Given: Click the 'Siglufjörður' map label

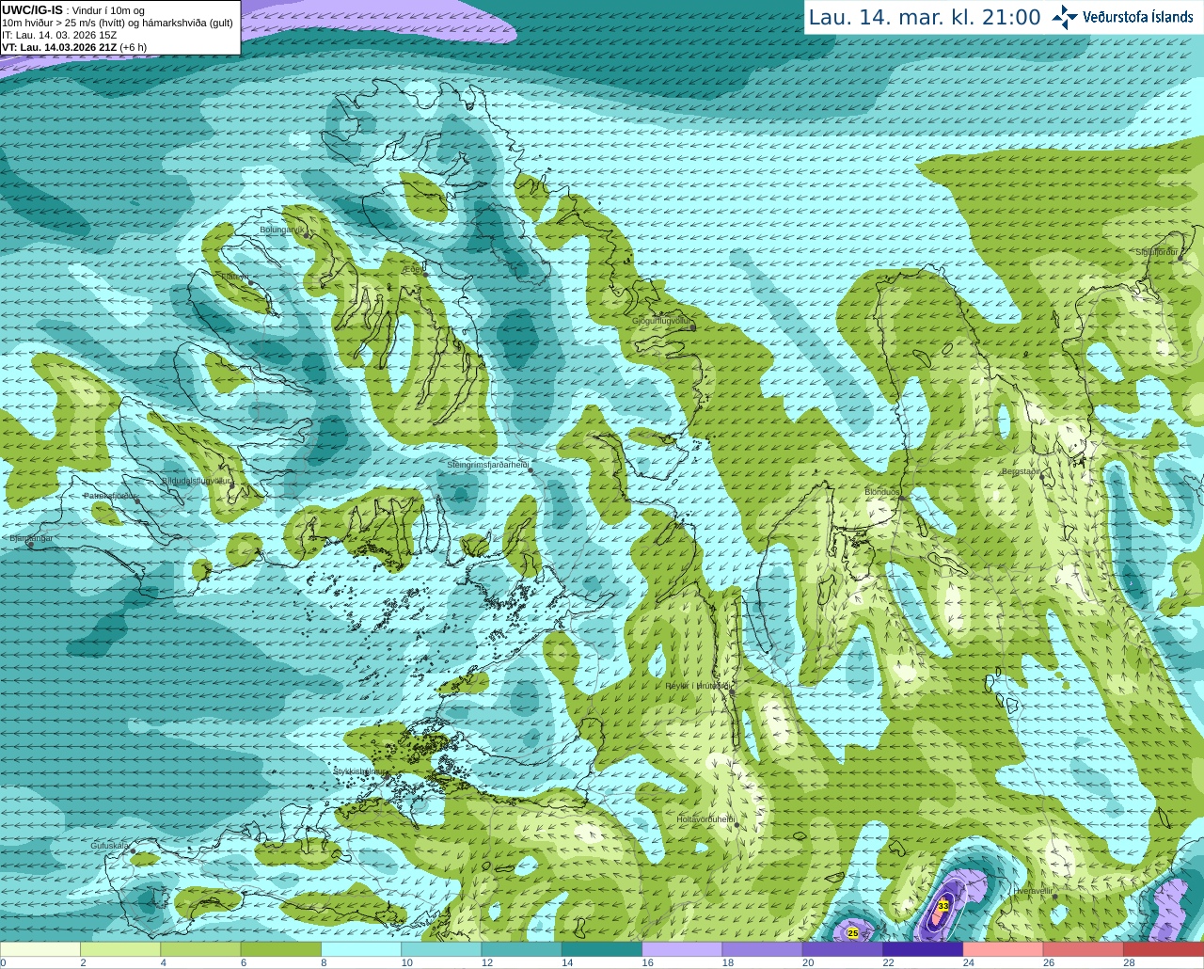Looking at the screenshot, I should point(1156,253).
